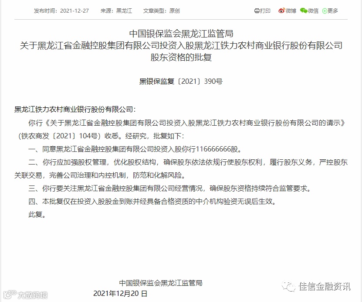
Task: Click the 微博 share label
Action: 291,11
